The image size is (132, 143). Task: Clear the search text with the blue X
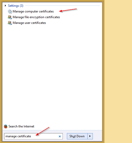click(60, 136)
